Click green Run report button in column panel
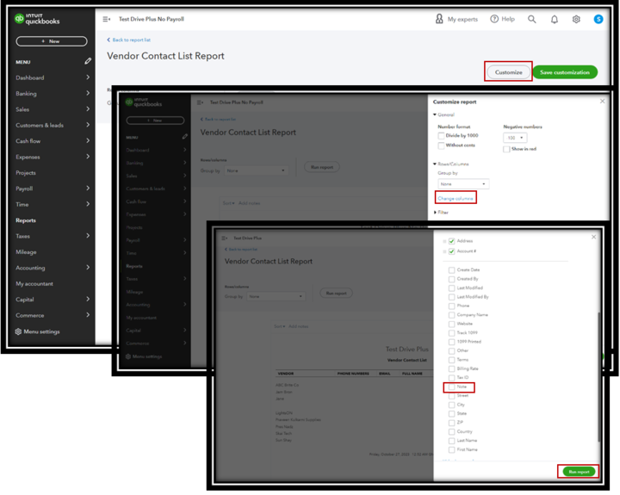 click(579, 472)
